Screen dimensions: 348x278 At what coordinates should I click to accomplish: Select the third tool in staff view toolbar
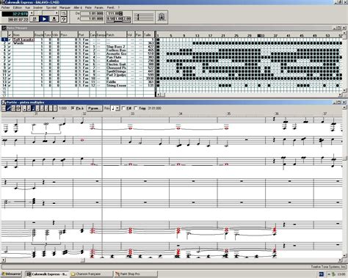(x=13, y=108)
